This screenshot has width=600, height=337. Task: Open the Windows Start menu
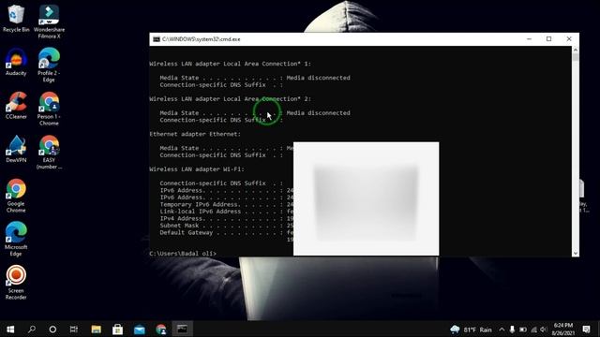pos(10,329)
